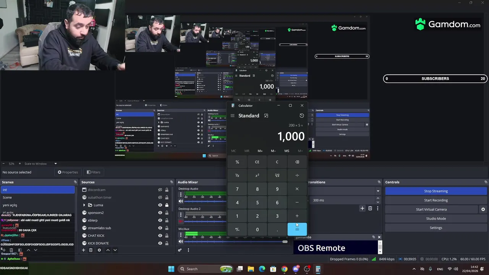This screenshot has width=489, height=275.
Task: Click the Windows Start button
Action: (x=171, y=269)
